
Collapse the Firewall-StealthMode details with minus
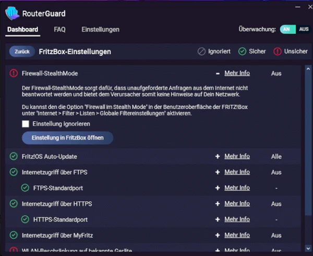coord(218,73)
